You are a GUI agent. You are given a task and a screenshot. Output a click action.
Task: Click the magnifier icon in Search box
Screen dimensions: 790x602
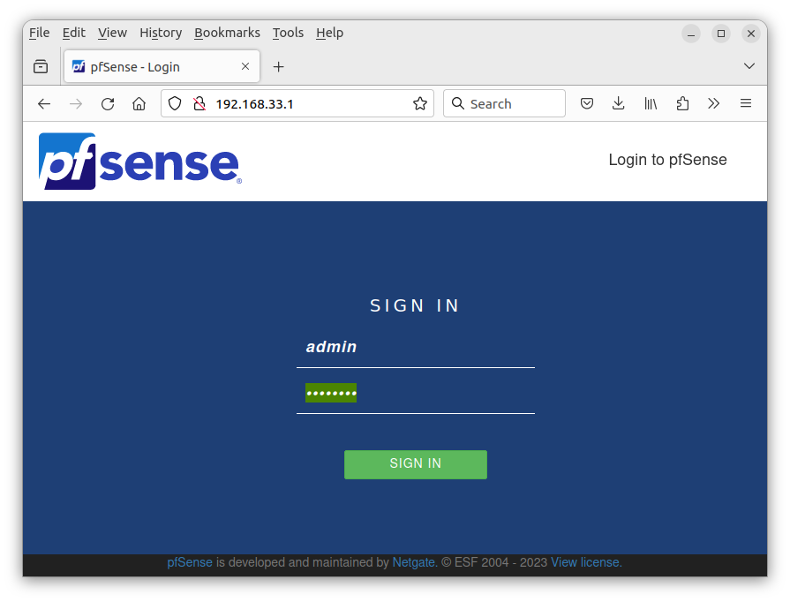coord(457,103)
